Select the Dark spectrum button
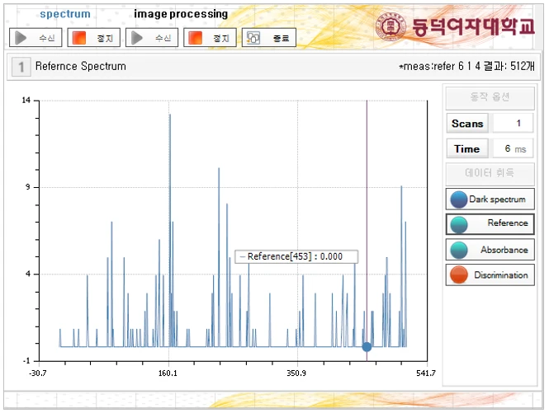 coord(490,199)
